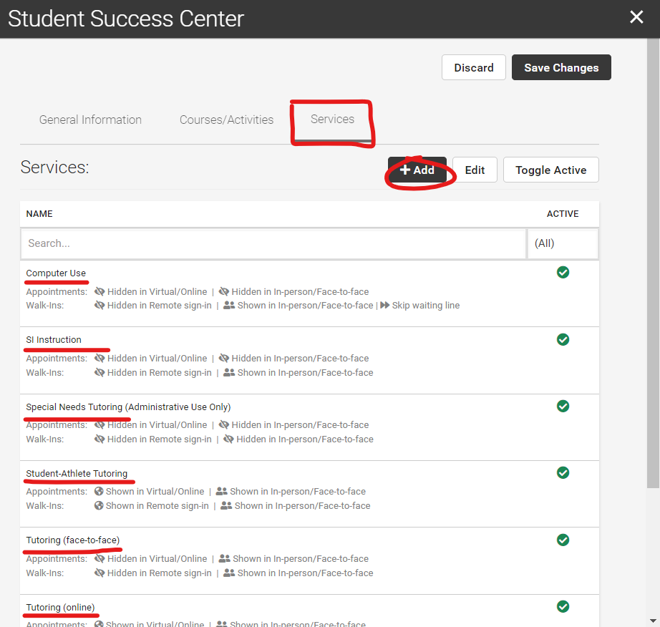Viewport: 660px width, 627px height.
Task: Click SI Instruction walk-ins hidden Remote sign-in icon
Action: [100, 372]
